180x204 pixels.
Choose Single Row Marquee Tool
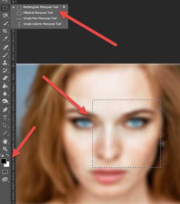39,18
